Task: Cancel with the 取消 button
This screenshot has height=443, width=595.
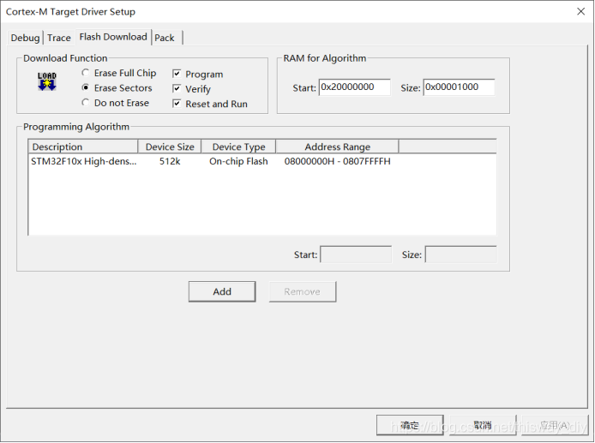Action: (483, 425)
